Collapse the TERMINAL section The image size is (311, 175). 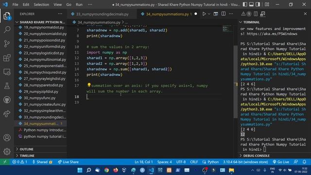point(274,22)
